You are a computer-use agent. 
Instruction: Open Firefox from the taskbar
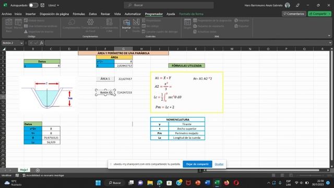point(226,183)
